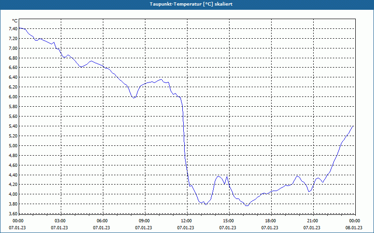Viewport: 374px width, 233px height.
Task: Select the 09:00 time label
Action: pyautogui.click(x=145, y=221)
